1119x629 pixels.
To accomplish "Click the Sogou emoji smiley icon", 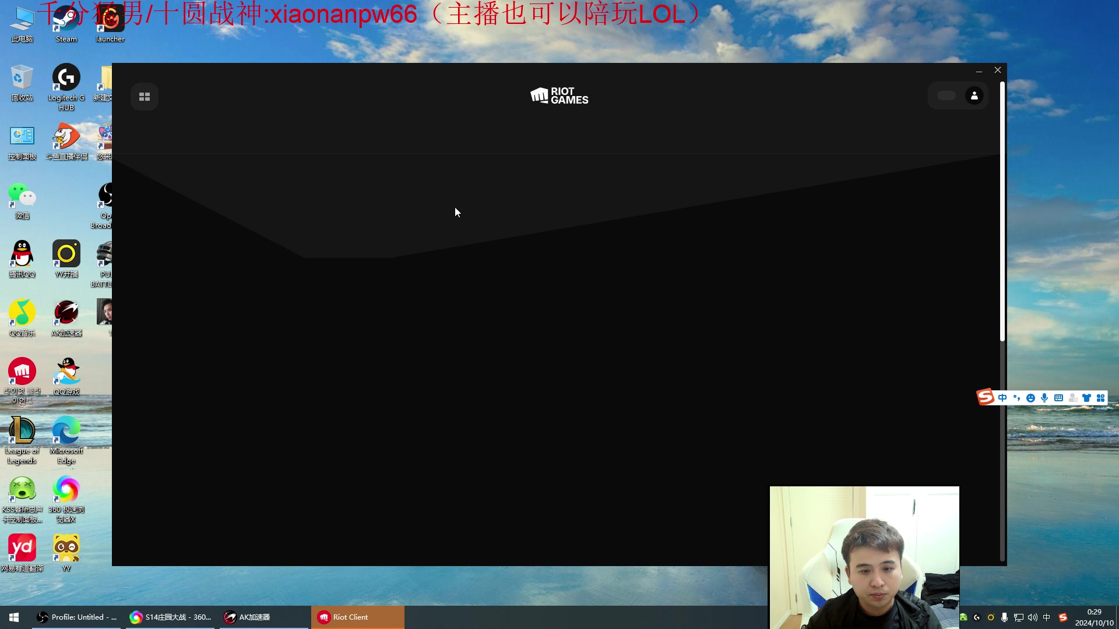I will 1030,398.
